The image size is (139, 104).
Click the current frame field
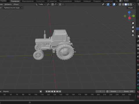coord(100,91)
